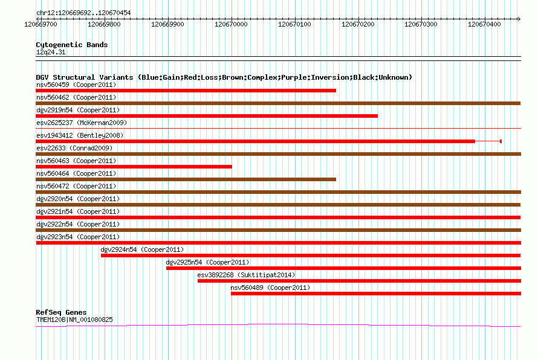This screenshot has width=538, height=360.
Task: Open variant label dgv2925n54 (Cooper2011)
Action: coord(207,262)
